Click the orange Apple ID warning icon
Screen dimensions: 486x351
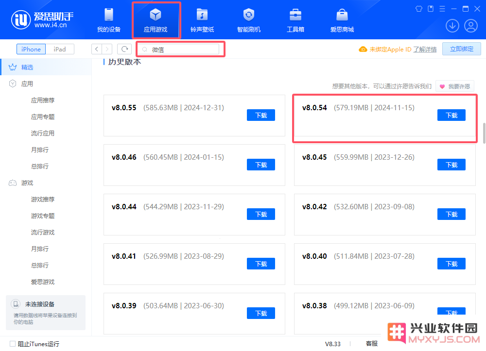(x=363, y=49)
